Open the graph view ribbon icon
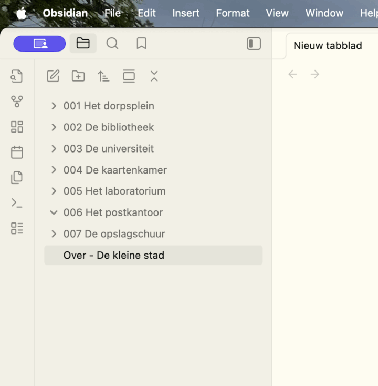378x386 pixels. (x=17, y=101)
